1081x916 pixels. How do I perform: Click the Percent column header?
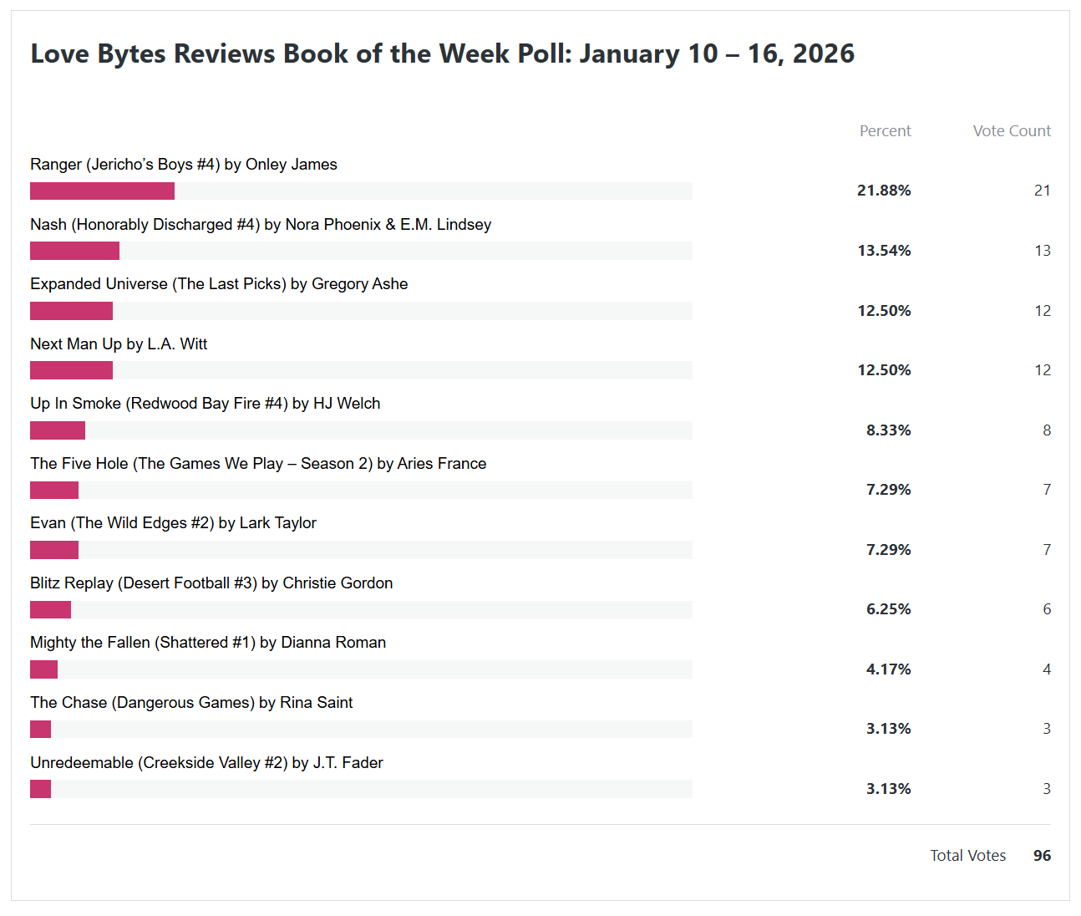pyautogui.click(x=885, y=131)
